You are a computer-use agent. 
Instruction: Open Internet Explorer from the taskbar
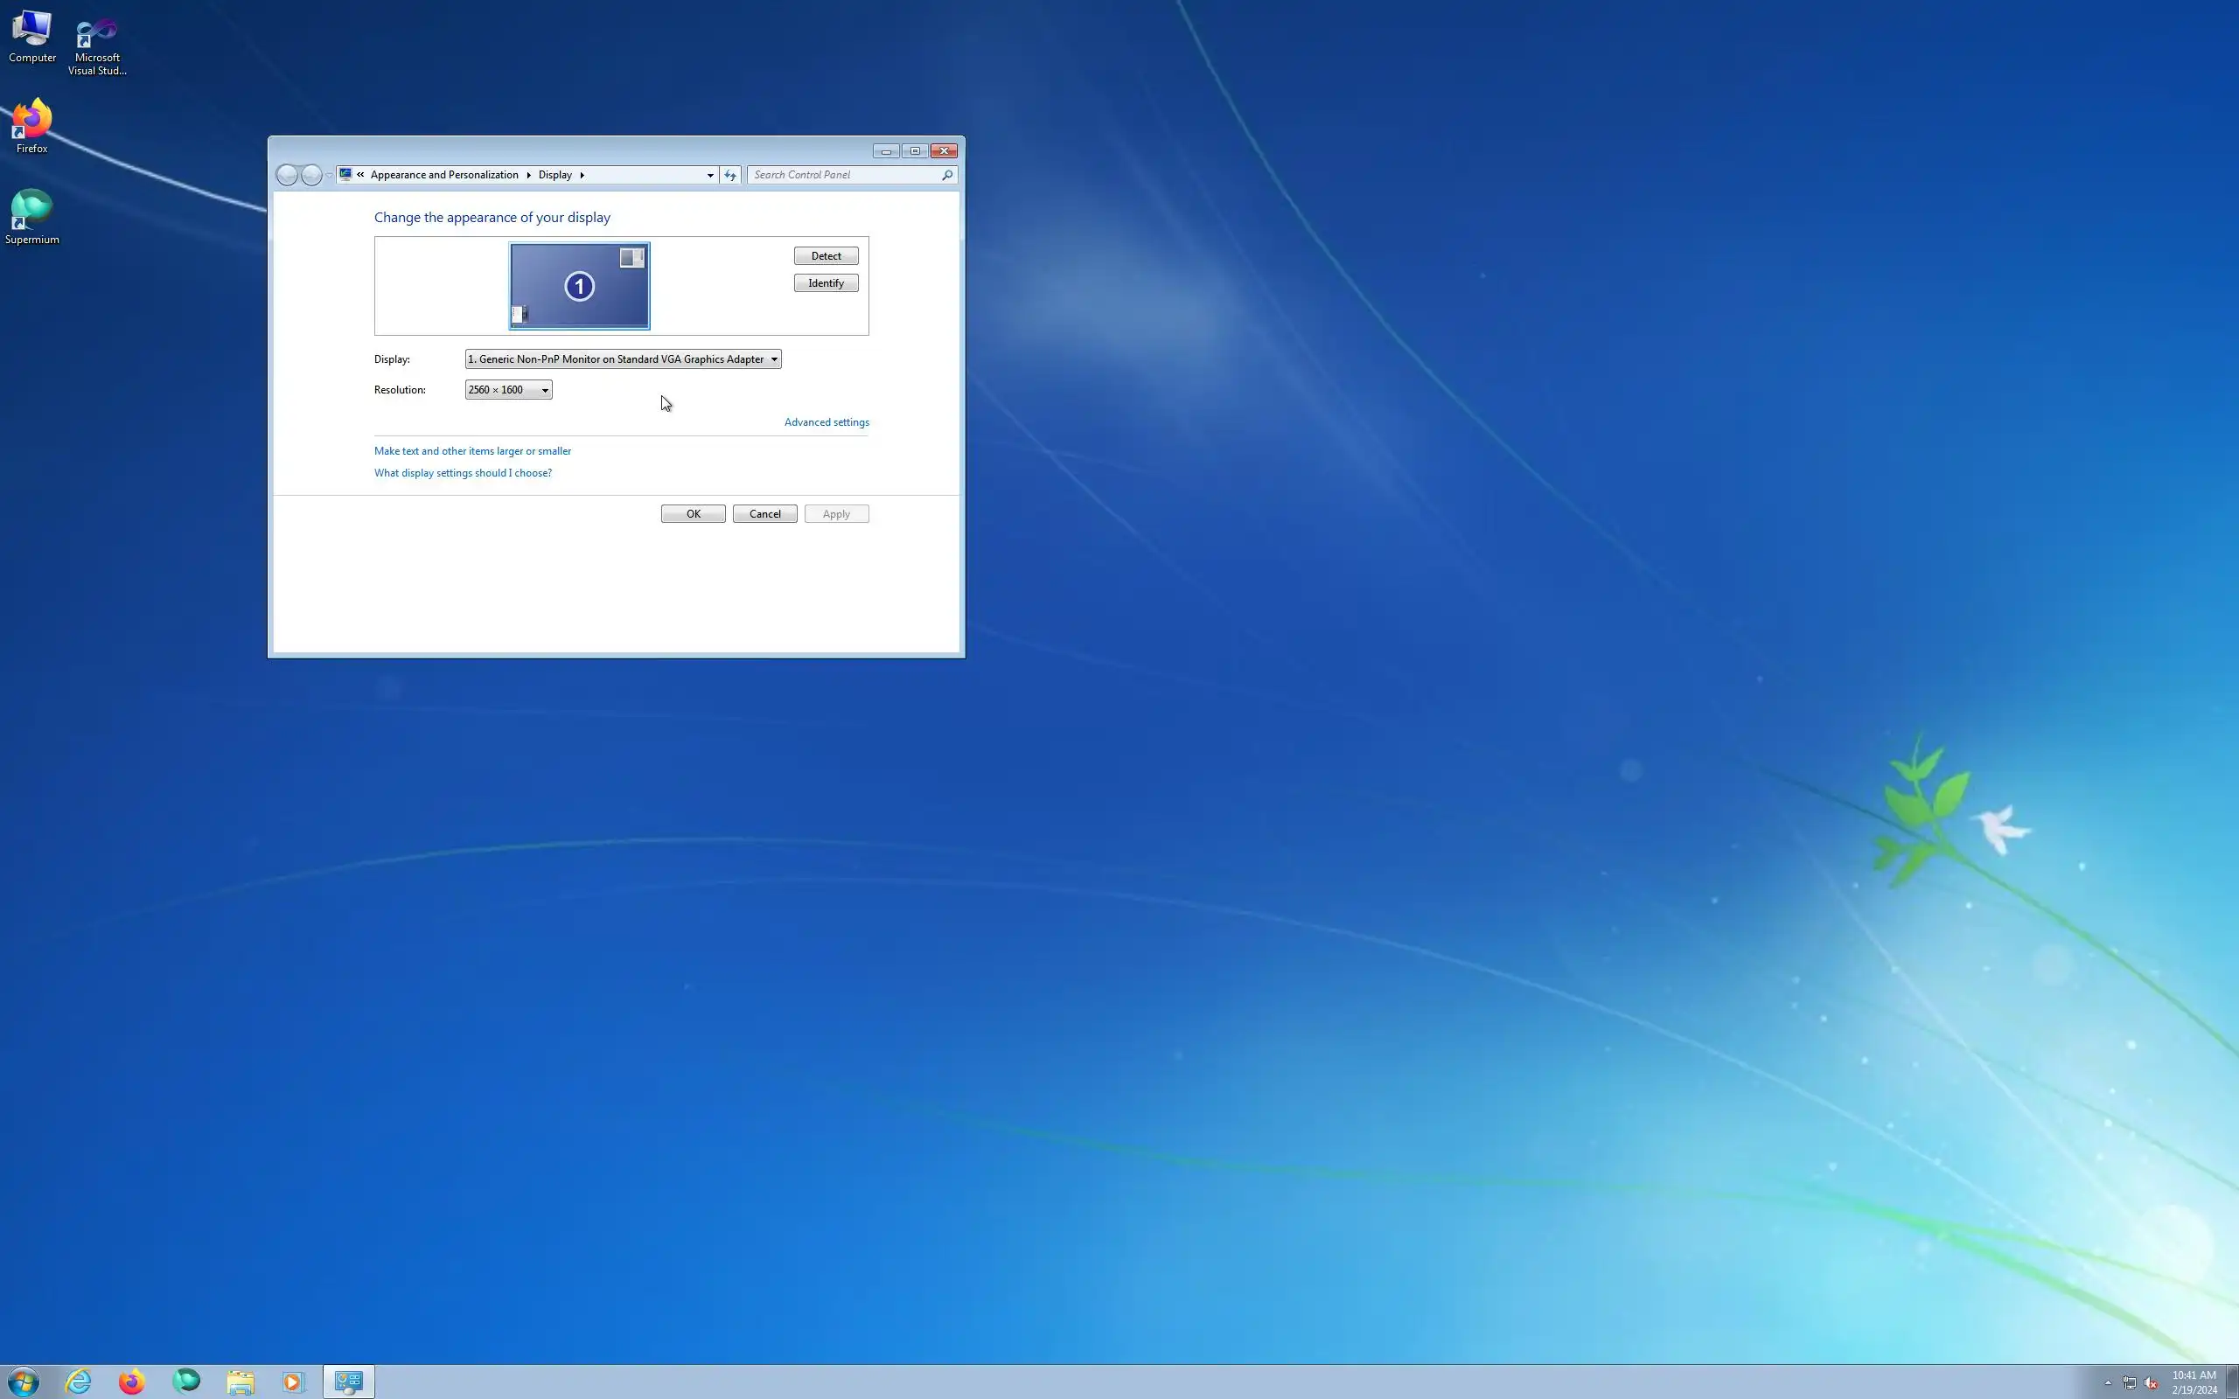pyautogui.click(x=79, y=1382)
